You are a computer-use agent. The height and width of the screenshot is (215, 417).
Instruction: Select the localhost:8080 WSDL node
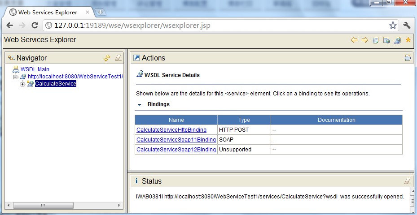click(75, 77)
